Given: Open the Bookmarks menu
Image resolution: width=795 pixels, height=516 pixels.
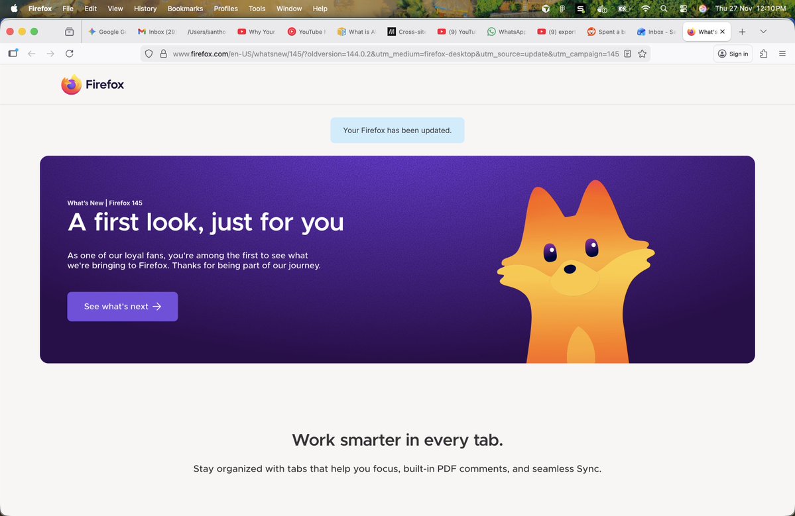Looking at the screenshot, I should click(185, 9).
